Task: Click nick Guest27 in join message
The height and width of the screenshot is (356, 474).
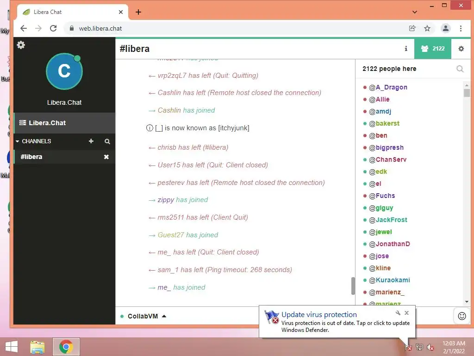Action: (171, 235)
